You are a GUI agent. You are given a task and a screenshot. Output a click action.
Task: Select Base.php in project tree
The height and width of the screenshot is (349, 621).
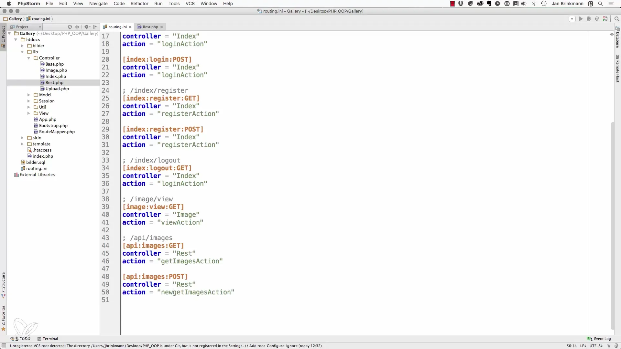point(52,64)
